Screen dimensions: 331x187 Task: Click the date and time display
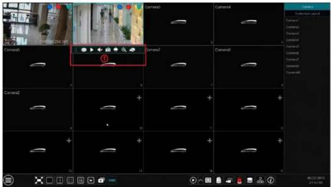coord(316,180)
